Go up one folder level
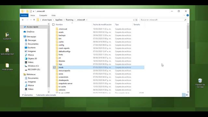 34,20
